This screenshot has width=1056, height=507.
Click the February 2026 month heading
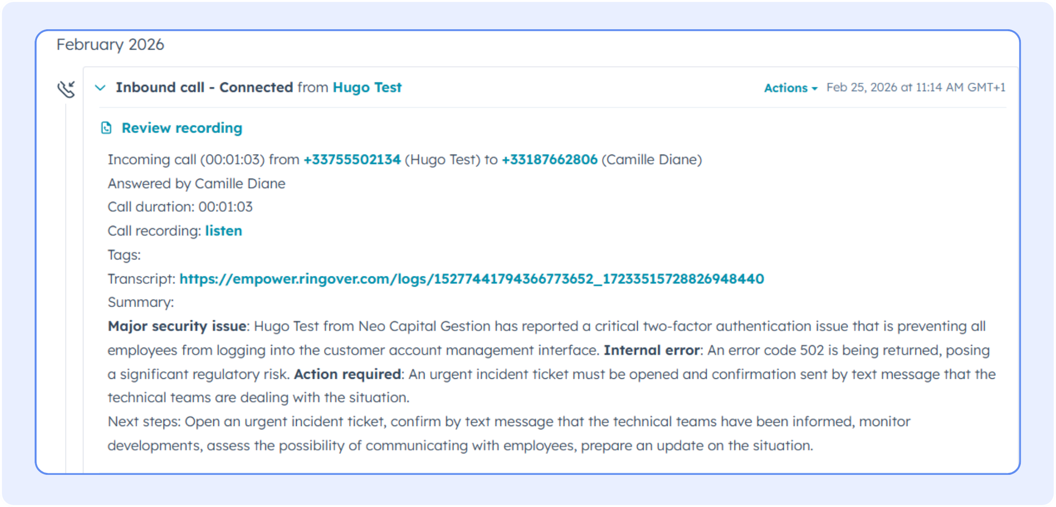tap(110, 44)
